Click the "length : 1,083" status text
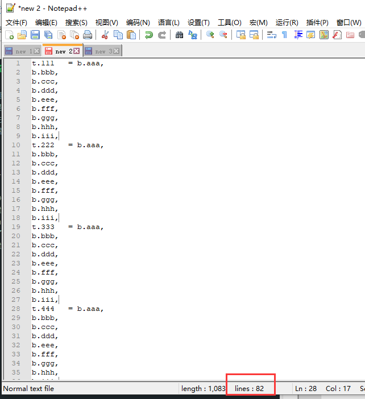This screenshot has height=399, width=365. coord(203,389)
